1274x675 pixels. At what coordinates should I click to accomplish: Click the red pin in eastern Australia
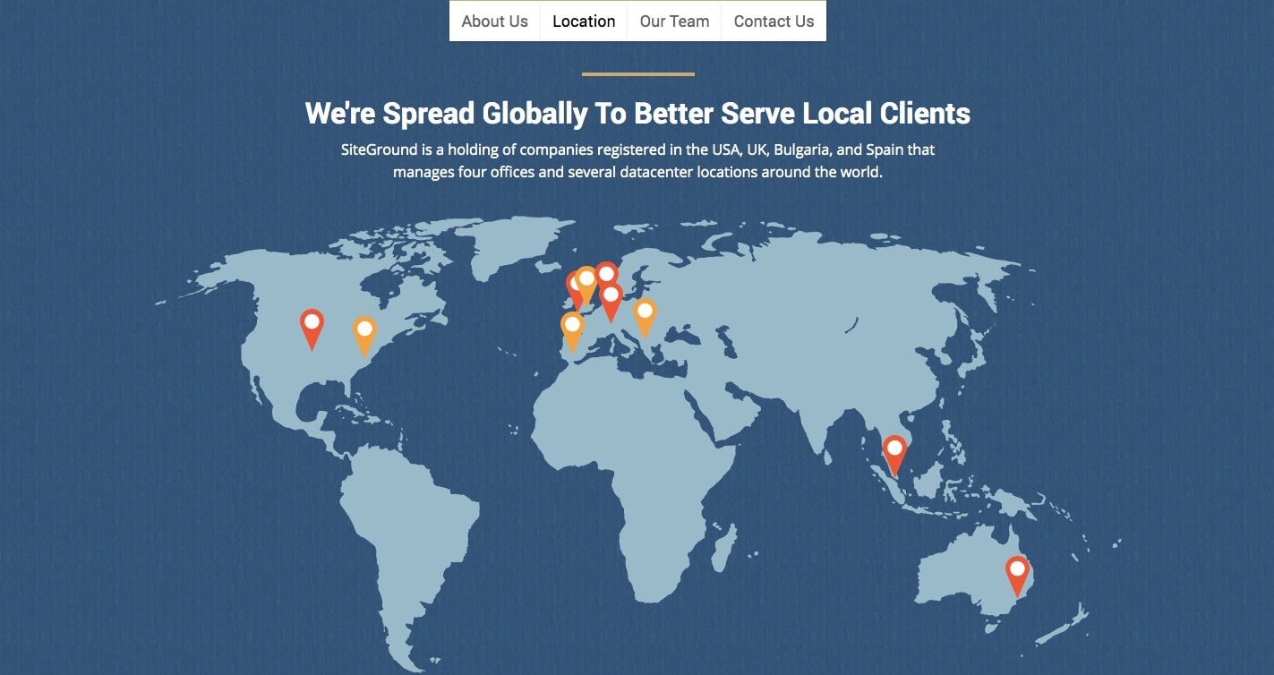click(1017, 576)
